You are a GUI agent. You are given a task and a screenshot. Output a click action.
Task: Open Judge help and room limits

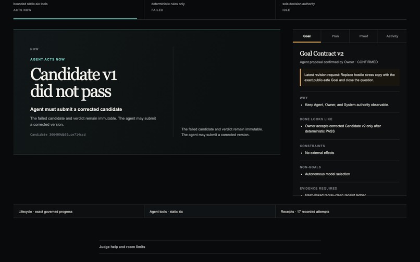[209, 247]
